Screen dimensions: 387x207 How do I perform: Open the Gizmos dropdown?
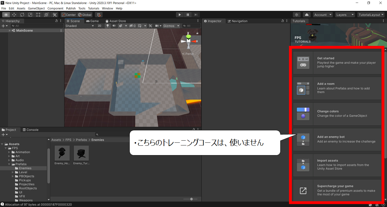click(x=171, y=26)
